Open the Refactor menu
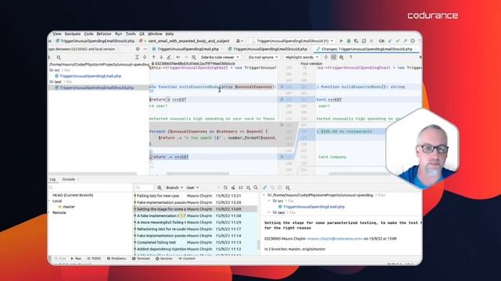This screenshot has height=281, width=501. click(x=104, y=34)
